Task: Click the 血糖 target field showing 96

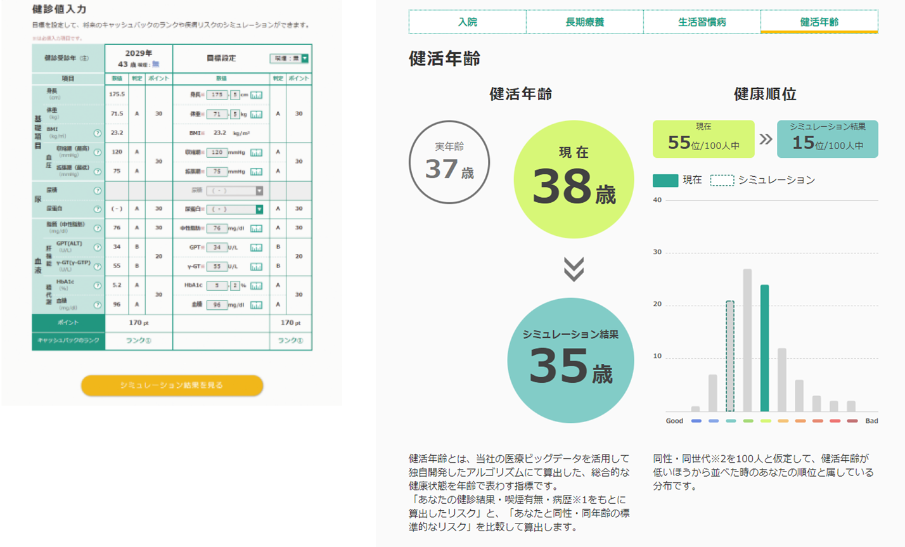Action: (x=217, y=305)
